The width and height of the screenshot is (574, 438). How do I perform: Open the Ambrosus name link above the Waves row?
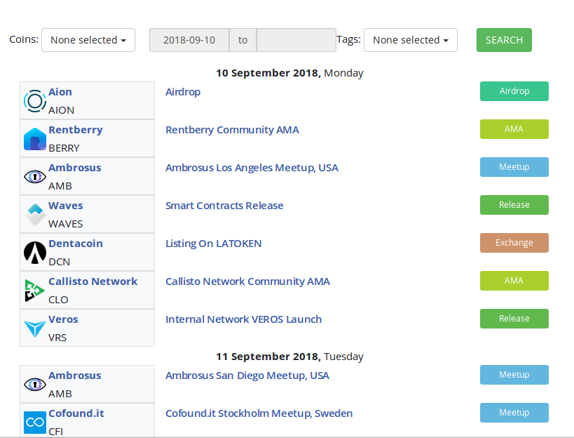pos(75,168)
